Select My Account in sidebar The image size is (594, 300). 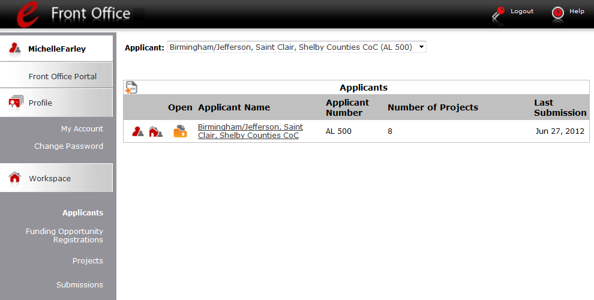coord(82,129)
